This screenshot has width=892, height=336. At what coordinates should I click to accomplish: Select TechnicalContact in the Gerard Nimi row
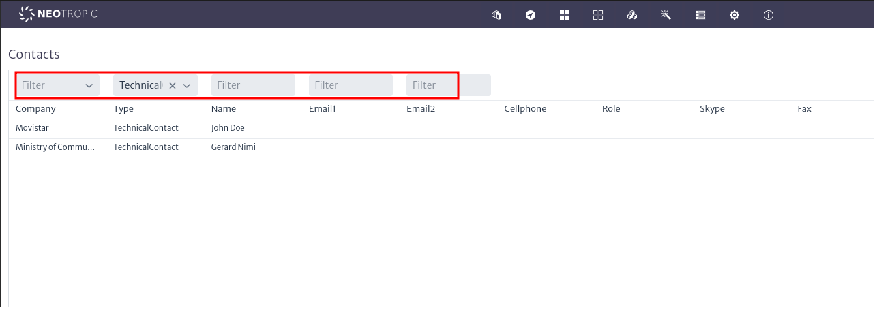coord(146,147)
